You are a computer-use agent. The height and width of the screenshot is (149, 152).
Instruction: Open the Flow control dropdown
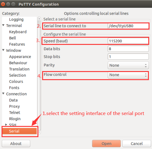pos(128,75)
